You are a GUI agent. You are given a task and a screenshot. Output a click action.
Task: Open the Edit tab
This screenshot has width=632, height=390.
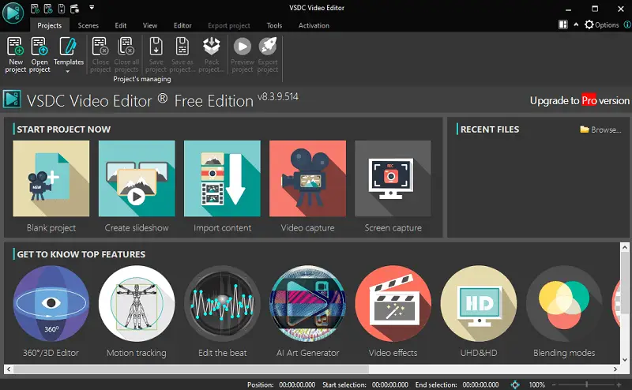[x=121, y=25]
